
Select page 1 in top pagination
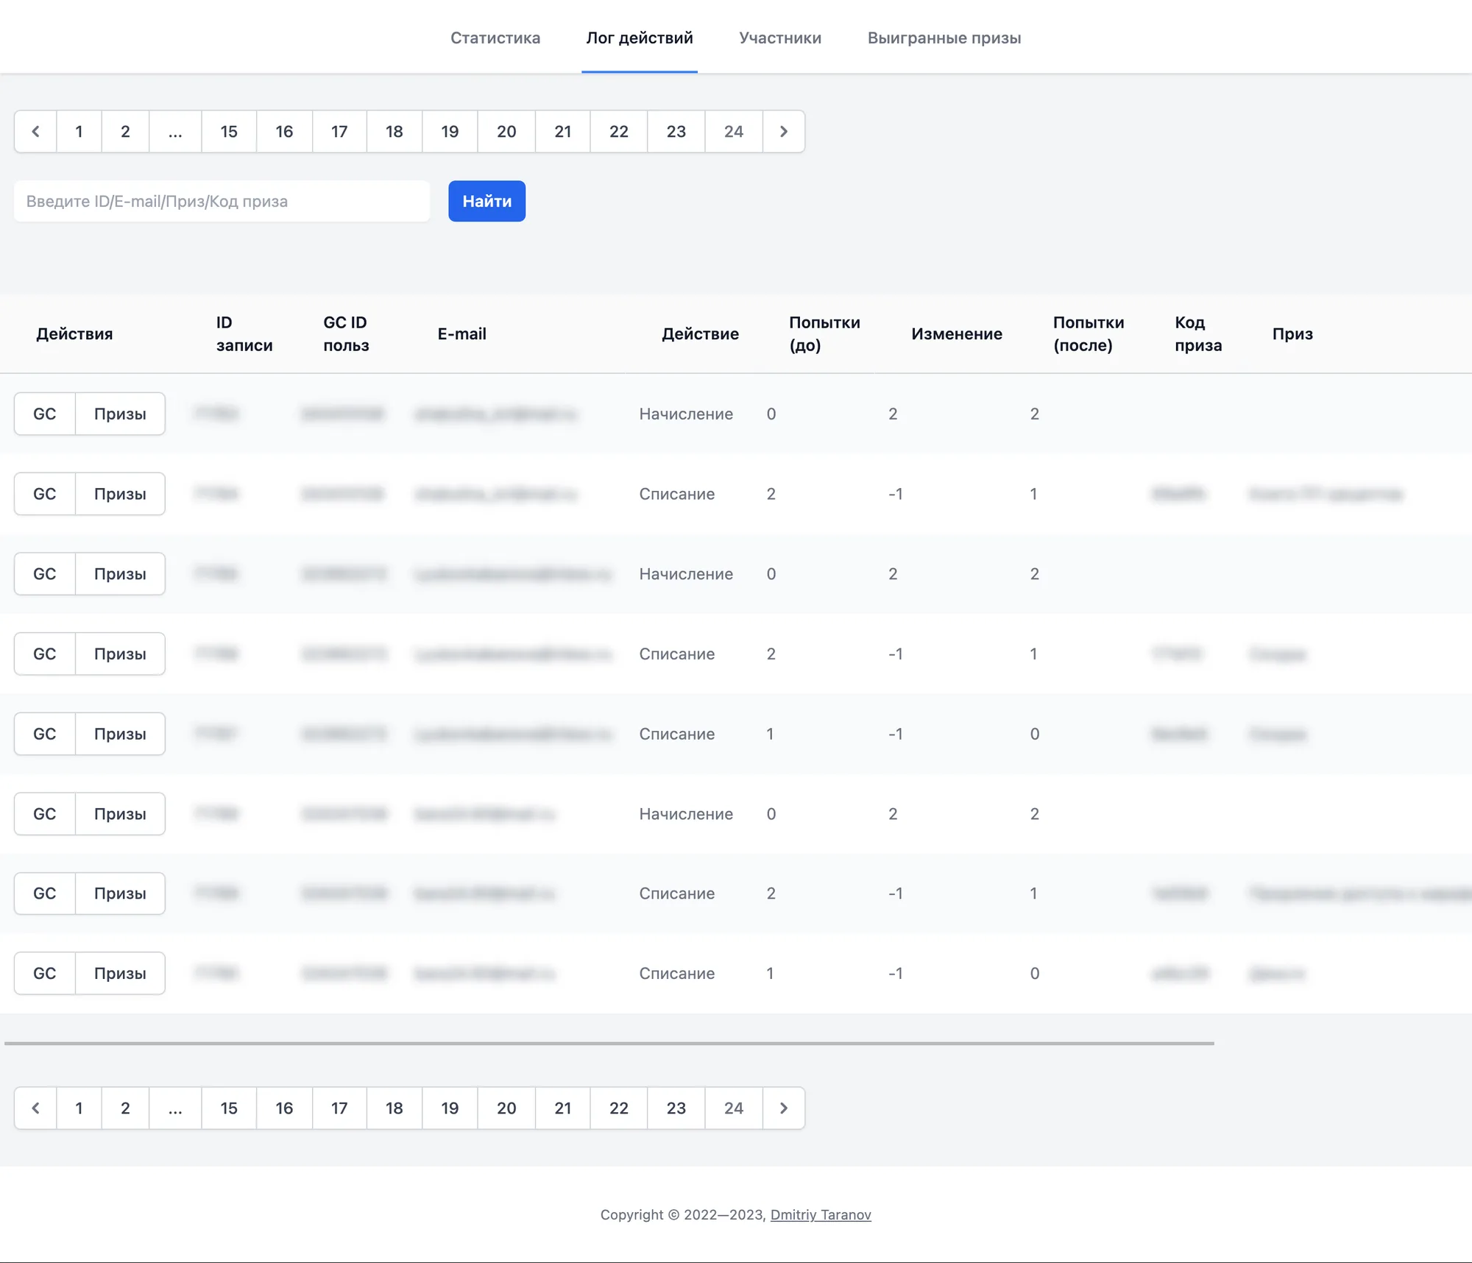point(79,132)
